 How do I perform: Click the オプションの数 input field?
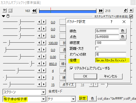[111, 54]
